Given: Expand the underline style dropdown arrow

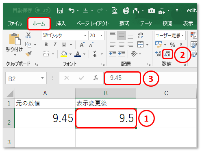Looking at the screenshot, I should [71, 45].
